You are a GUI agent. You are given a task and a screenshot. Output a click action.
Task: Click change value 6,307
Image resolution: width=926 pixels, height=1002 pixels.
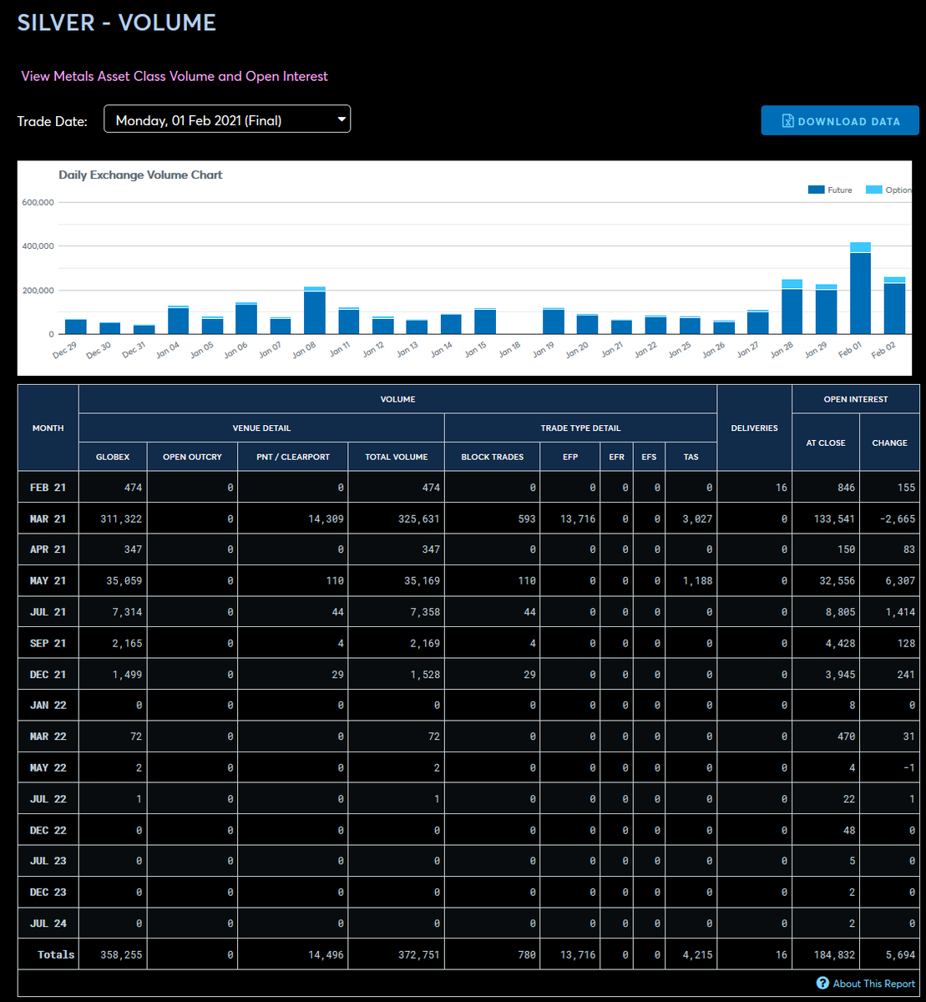point(898,580)
